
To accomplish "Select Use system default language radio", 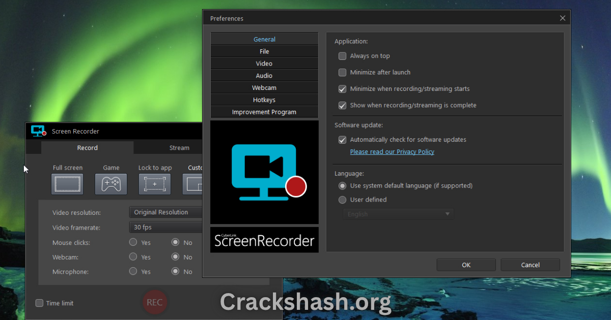I will 343,186.
